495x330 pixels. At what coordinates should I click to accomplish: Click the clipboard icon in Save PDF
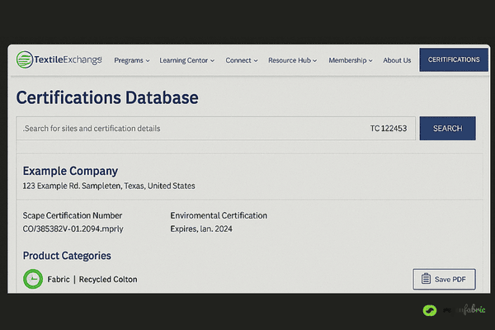click(426, 279)
